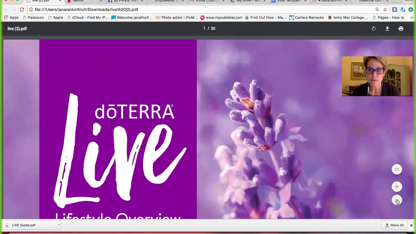
Task: Rotate the PDF clockwise
Action: 374,29
